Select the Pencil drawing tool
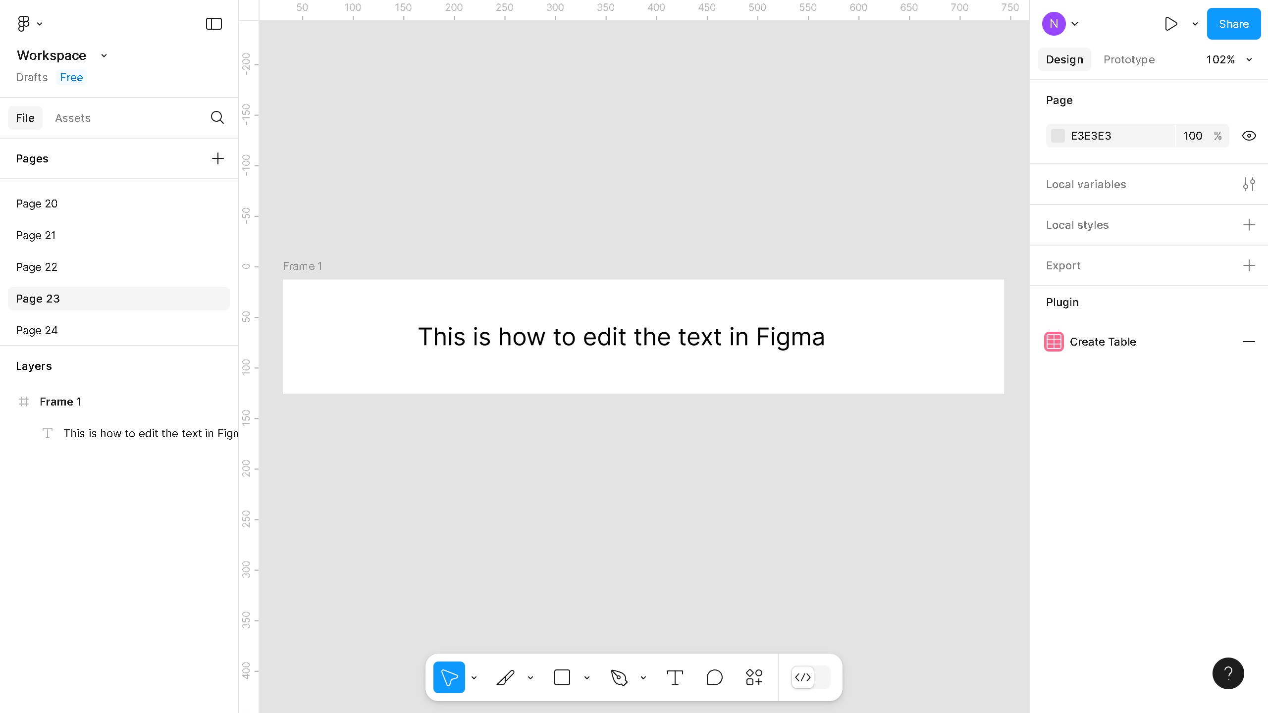 (506, 677)
